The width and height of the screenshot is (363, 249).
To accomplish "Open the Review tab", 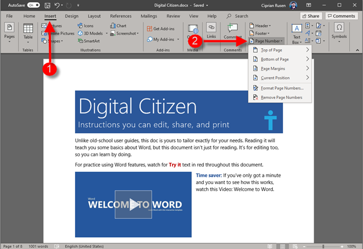I will tap(173, 16).
